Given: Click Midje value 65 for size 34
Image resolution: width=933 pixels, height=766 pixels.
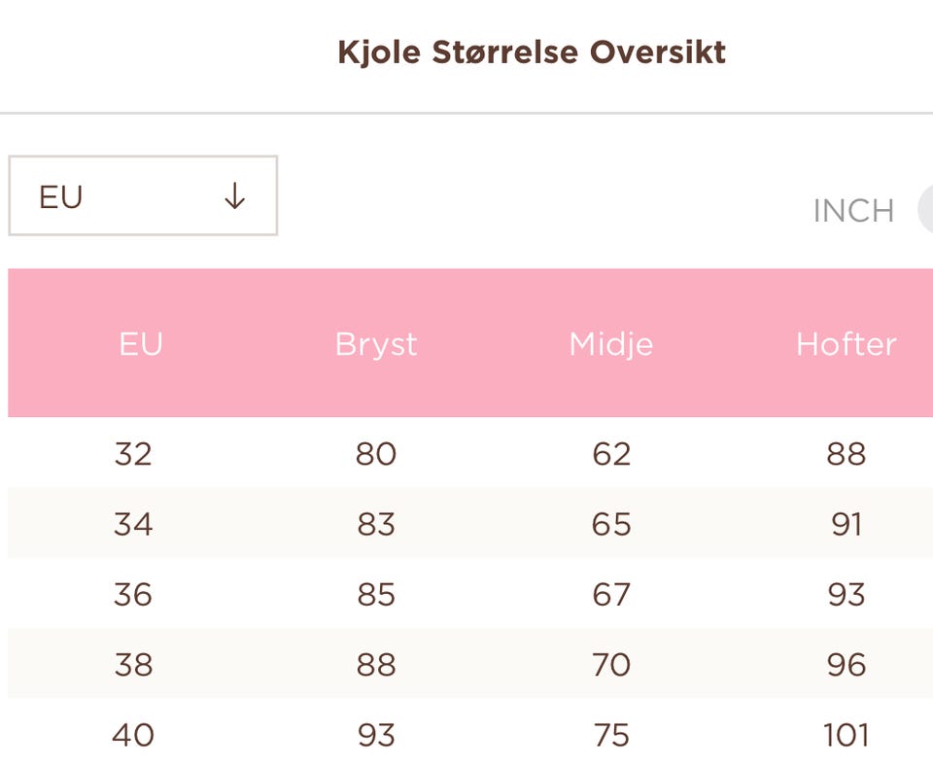Looking at the screenshot, I should 611,524.
